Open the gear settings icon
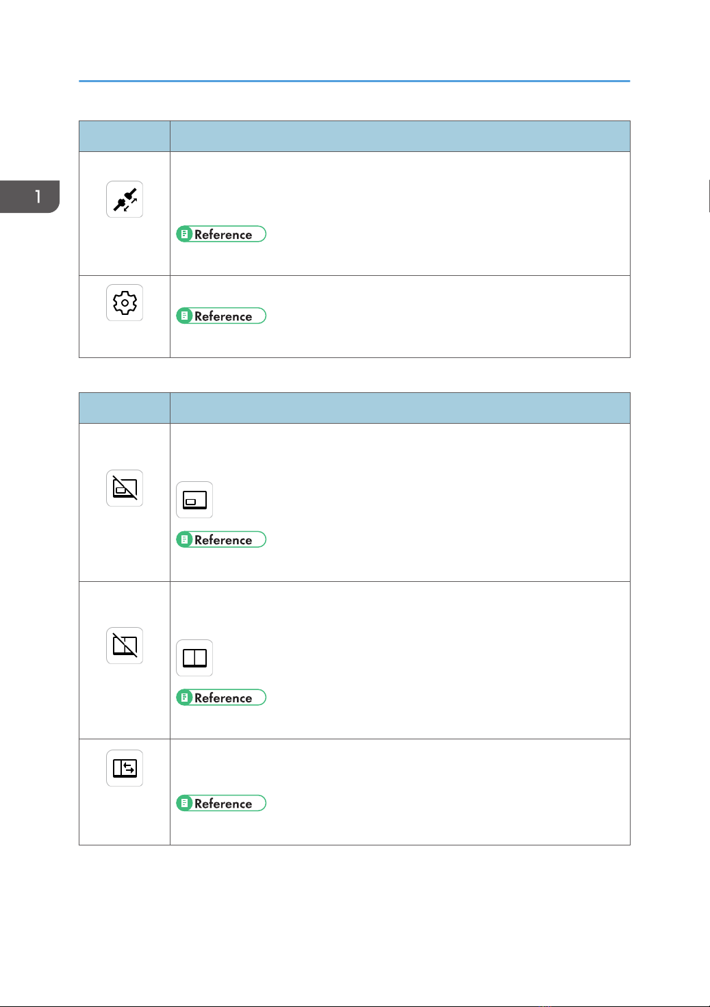Screen dimensions: 710x1007 click(125, 303)
